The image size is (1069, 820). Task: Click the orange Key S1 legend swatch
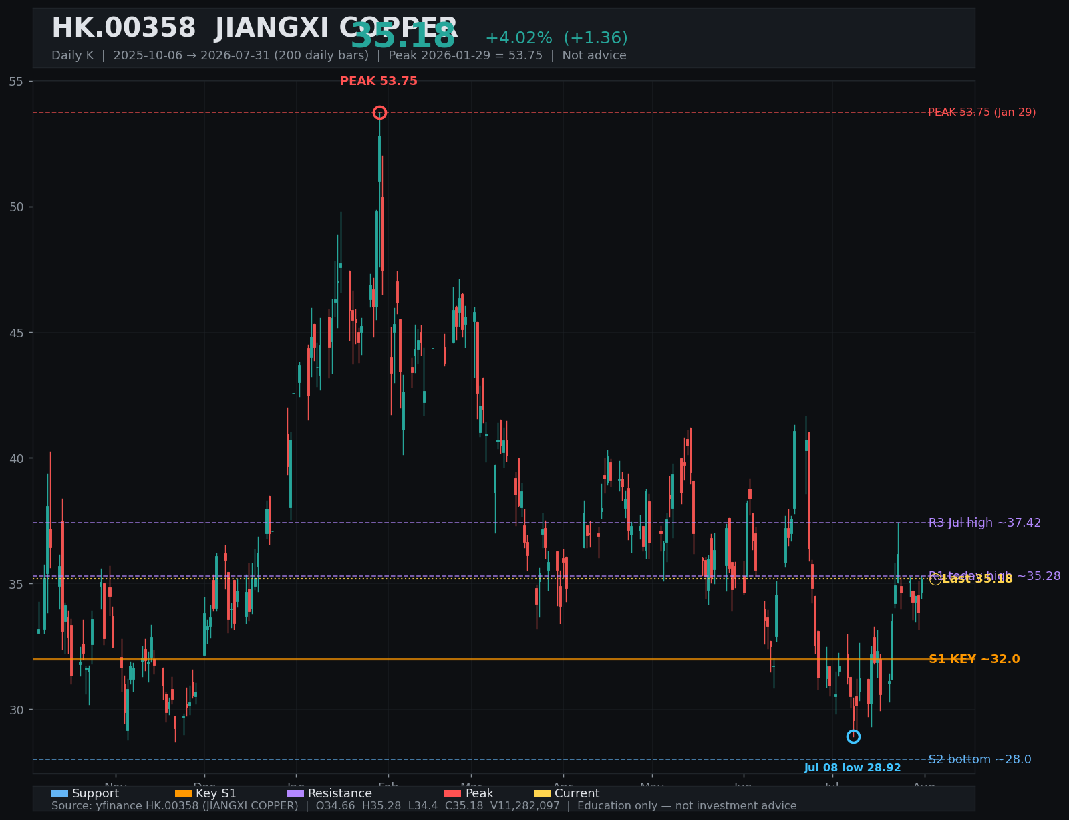tap(183, 793)
